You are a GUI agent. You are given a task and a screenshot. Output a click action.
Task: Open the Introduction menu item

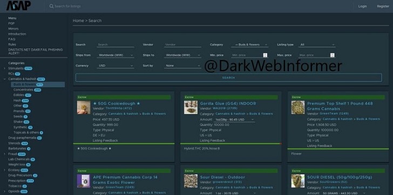[x=17, y=34]
